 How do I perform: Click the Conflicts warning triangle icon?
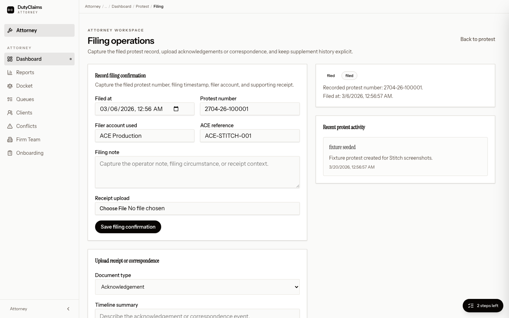pyautogui.click(x=10, y=126)
